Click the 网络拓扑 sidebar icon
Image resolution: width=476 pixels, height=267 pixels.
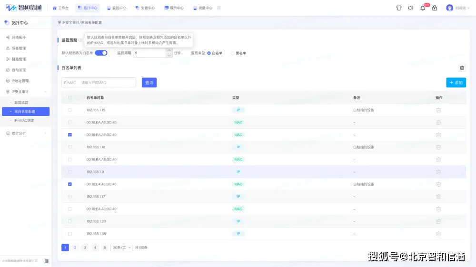pos(8,37)
